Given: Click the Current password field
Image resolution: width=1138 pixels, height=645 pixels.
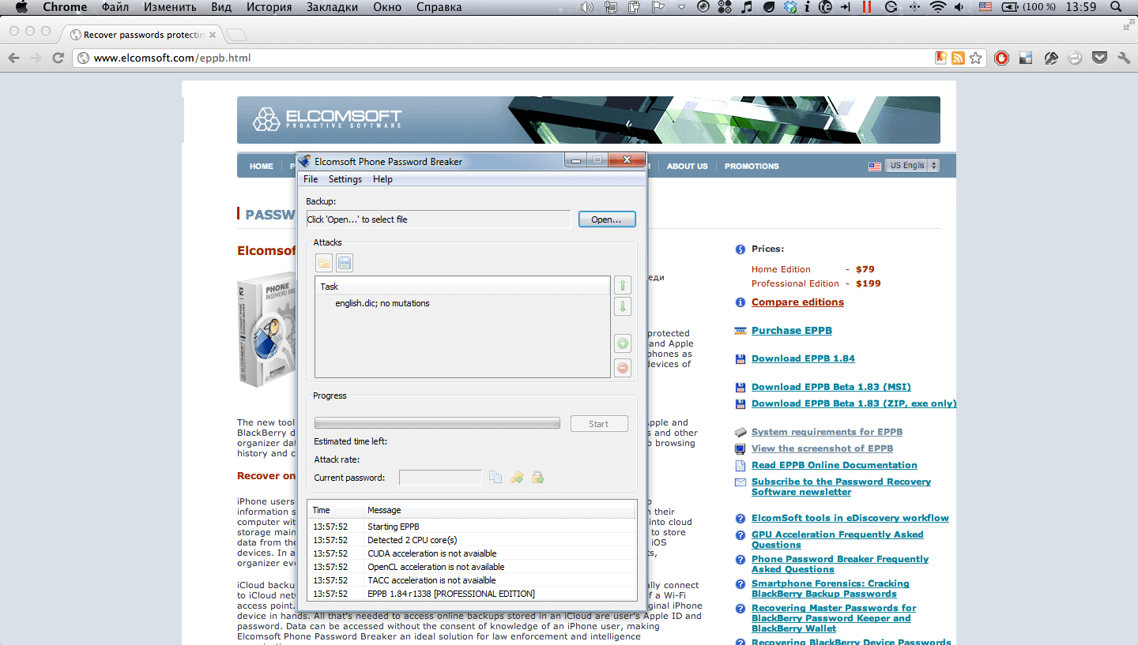Looking at the screenshot, I should 440,477.
